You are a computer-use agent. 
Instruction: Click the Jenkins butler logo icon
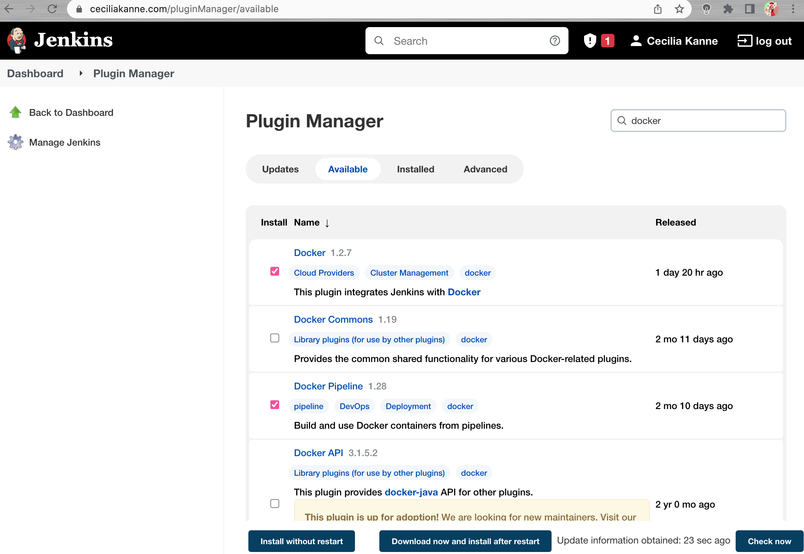tap(16, 40)
